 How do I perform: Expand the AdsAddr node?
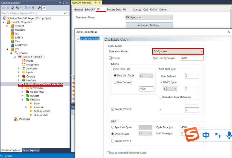coord(26,107)
